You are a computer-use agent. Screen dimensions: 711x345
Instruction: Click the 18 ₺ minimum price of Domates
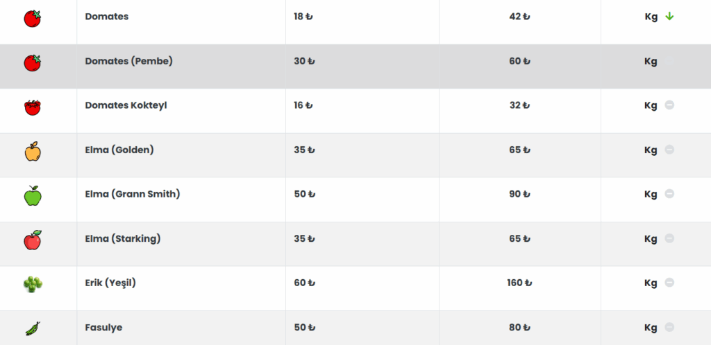[x=303, y=17]
